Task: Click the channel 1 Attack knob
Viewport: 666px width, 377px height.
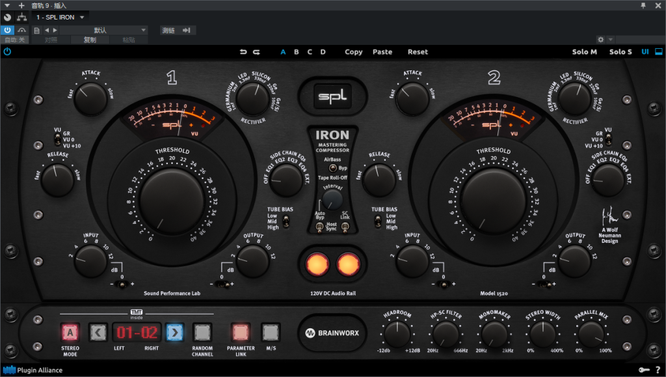Action: (90, 98)
